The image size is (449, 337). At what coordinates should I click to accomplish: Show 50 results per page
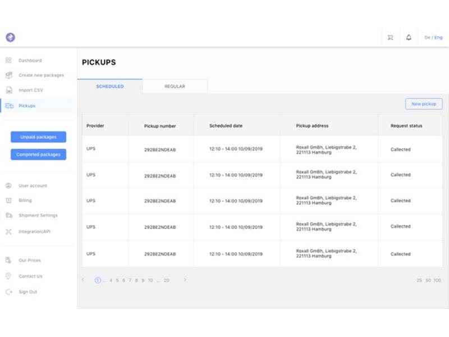click(428, 280)
